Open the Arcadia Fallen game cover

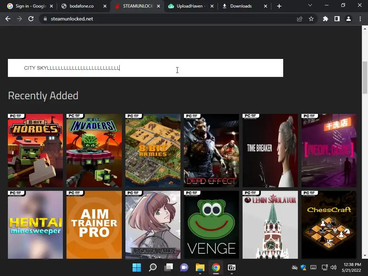tap(153, 225)
